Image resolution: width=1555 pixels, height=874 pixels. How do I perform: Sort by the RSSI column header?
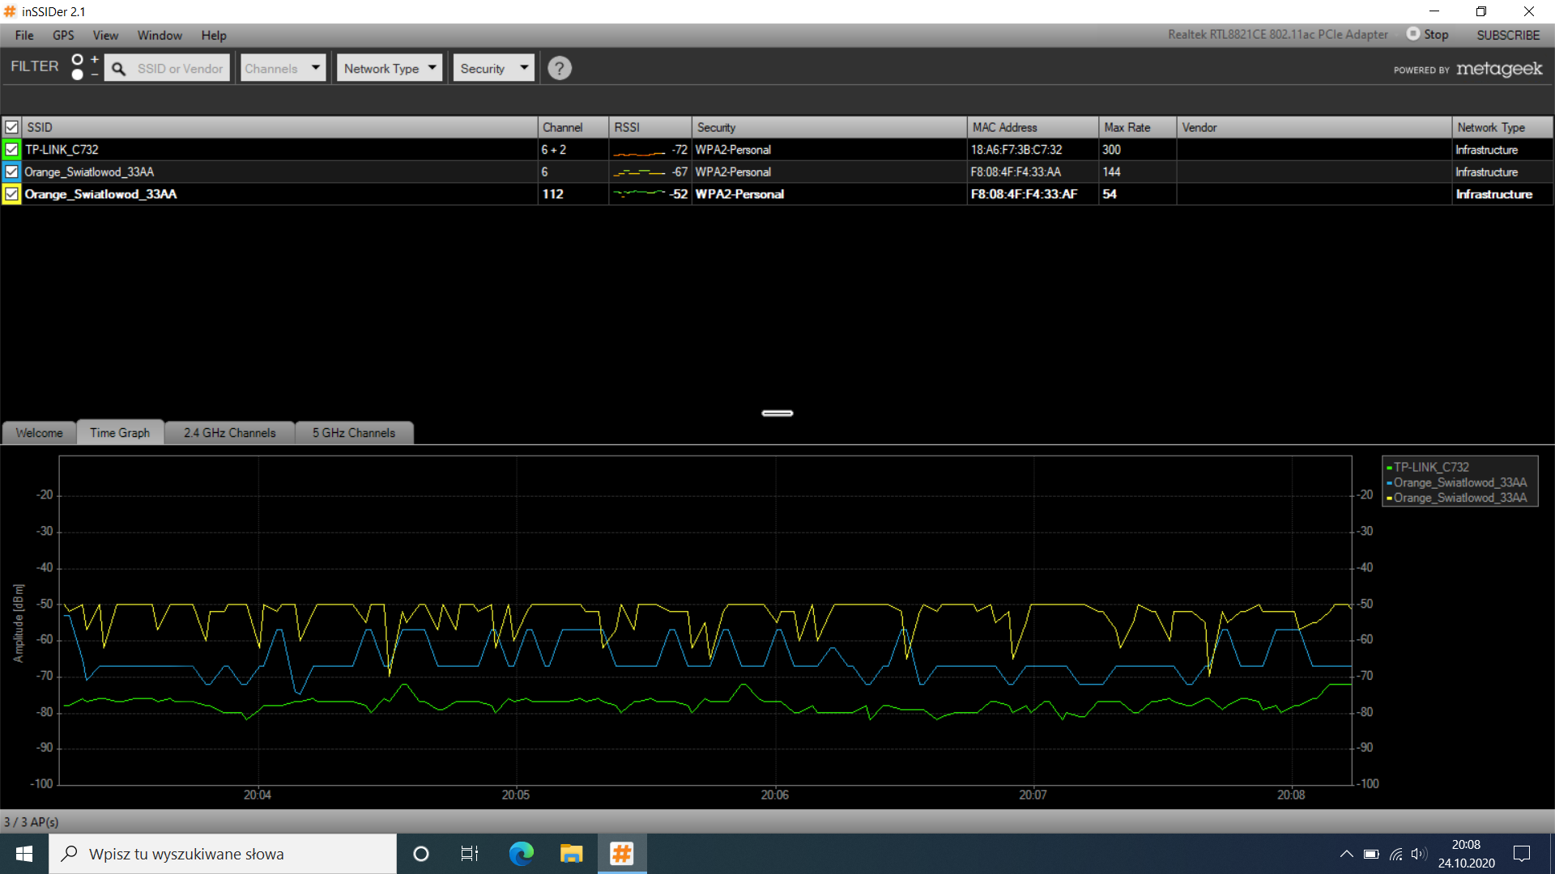pyautogui.click(x=650, y=127)
